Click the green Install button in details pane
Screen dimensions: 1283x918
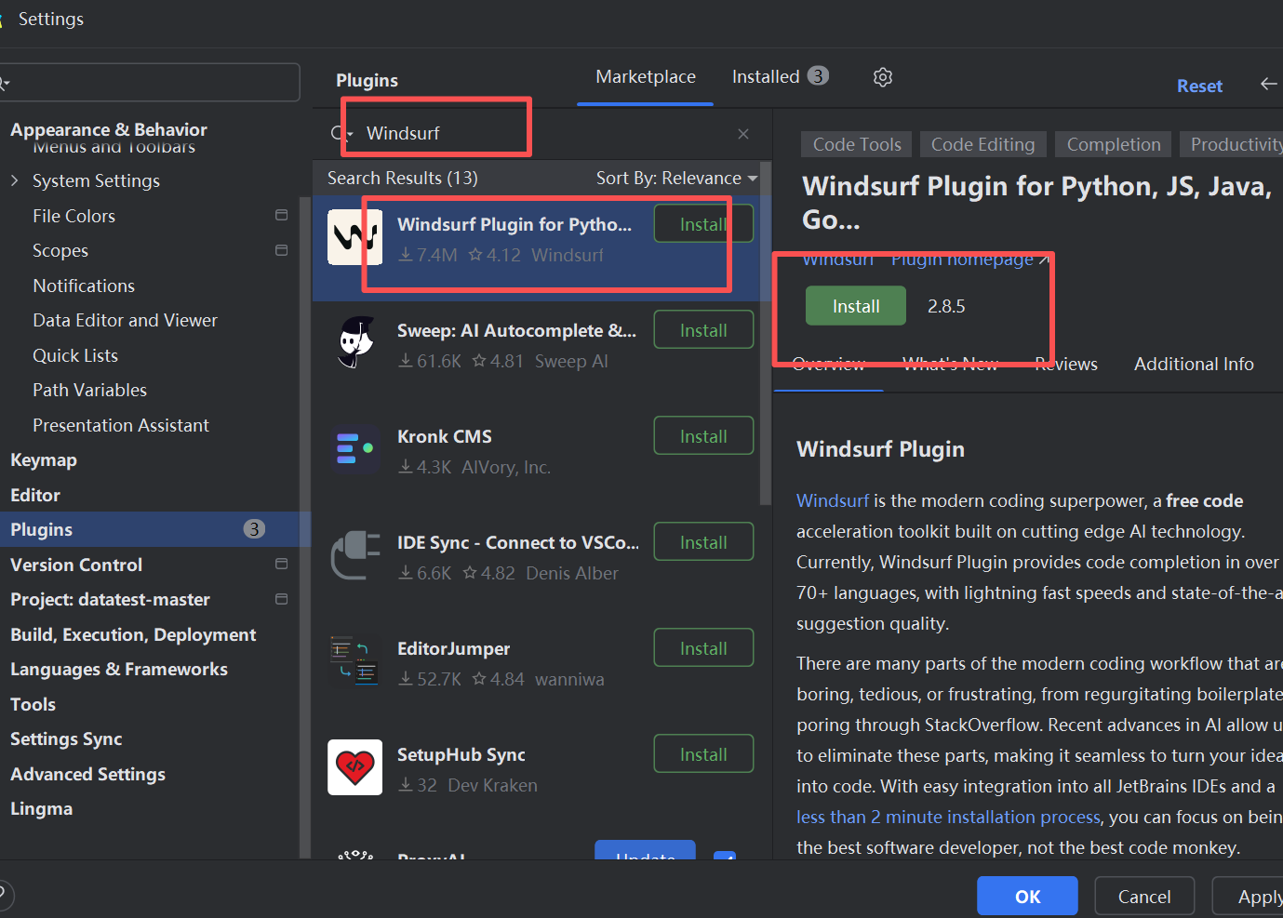coord(856,306)
